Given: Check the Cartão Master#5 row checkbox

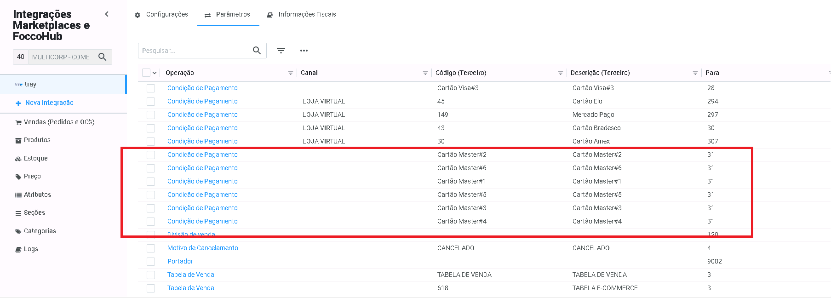Looking at the screenshot, I should 151,195.
